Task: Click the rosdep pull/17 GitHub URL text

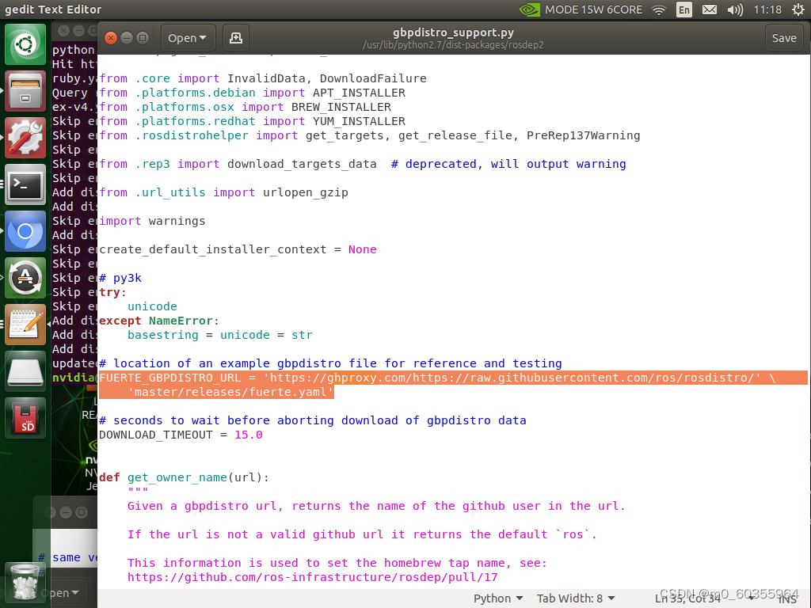Action: point(312,577)
